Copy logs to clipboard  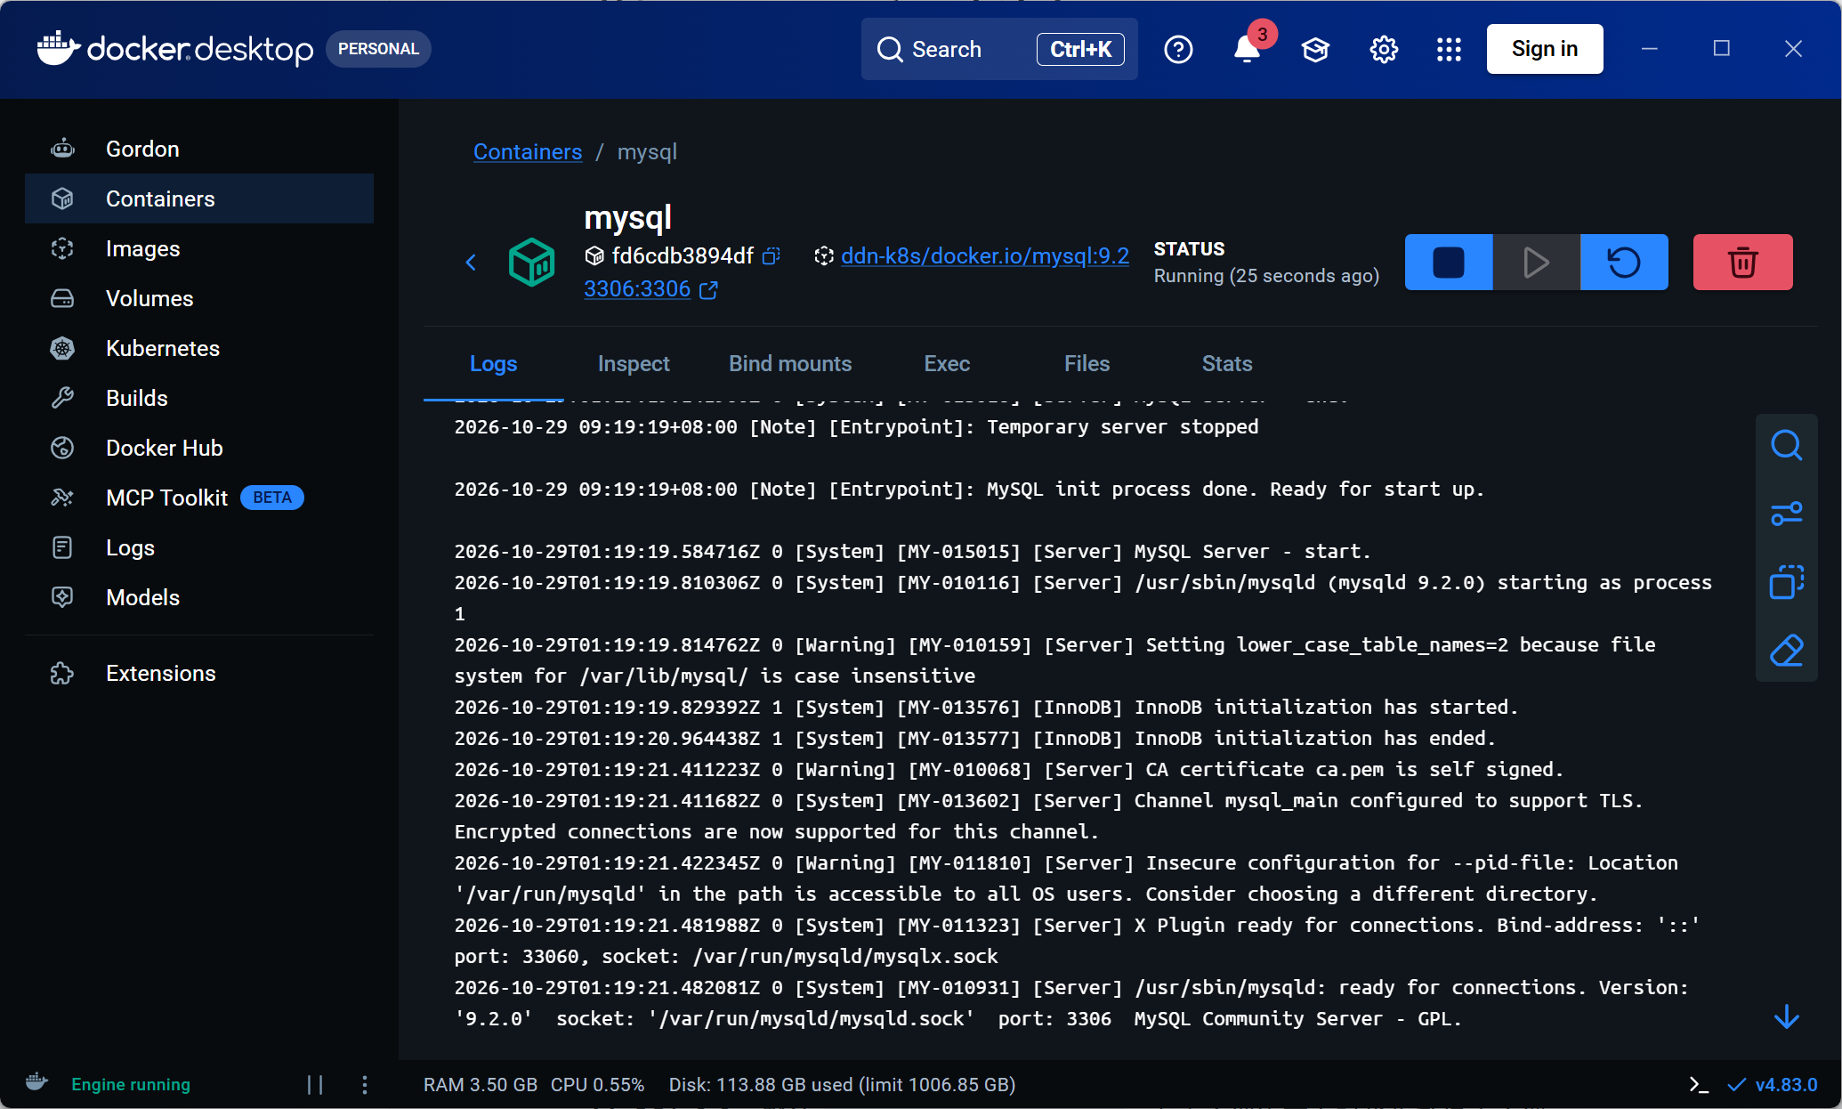tap(1786, 582)
